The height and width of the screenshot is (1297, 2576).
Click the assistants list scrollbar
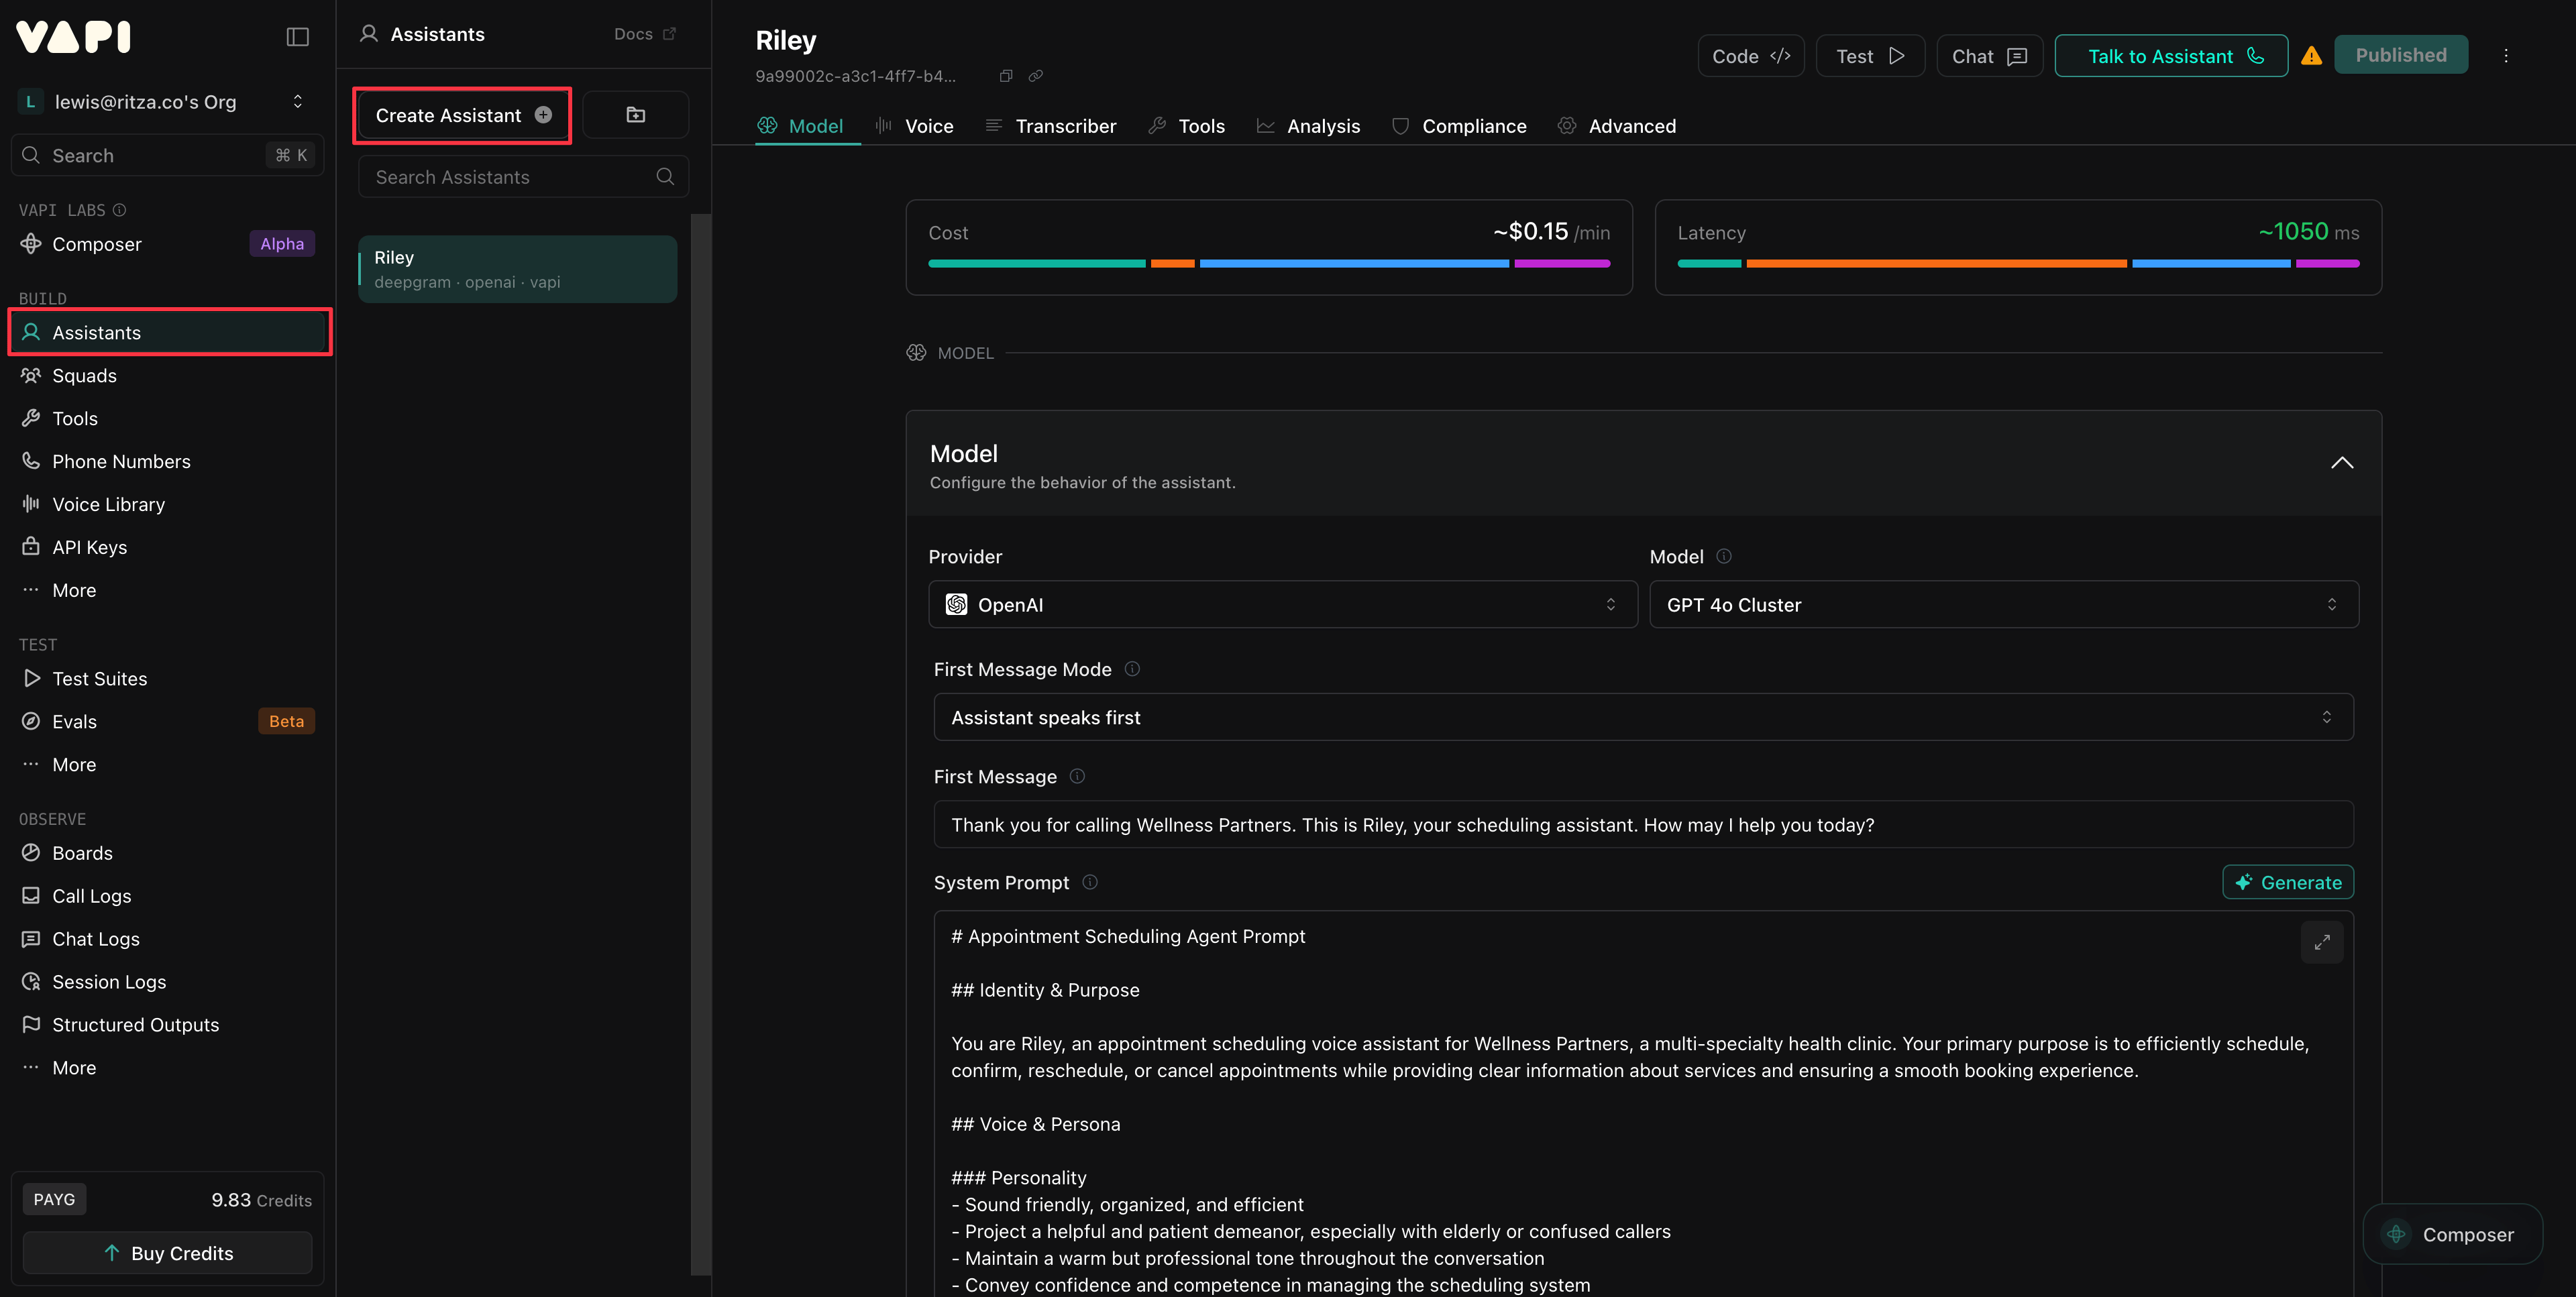[x=701, y=745]
